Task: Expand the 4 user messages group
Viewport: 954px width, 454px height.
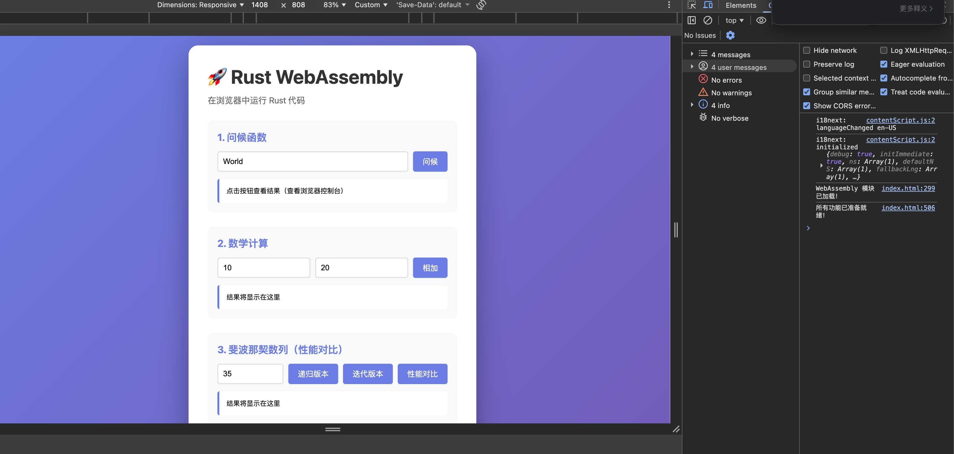Action: (738, 67)
